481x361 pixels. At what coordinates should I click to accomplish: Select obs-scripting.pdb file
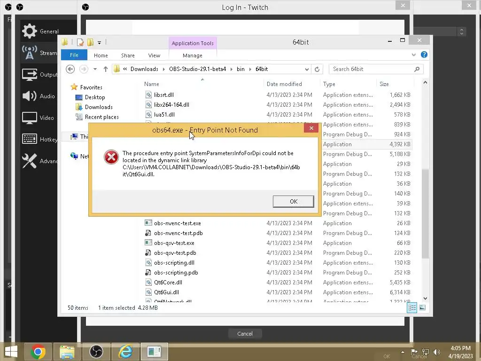click(x=176, y=273)
